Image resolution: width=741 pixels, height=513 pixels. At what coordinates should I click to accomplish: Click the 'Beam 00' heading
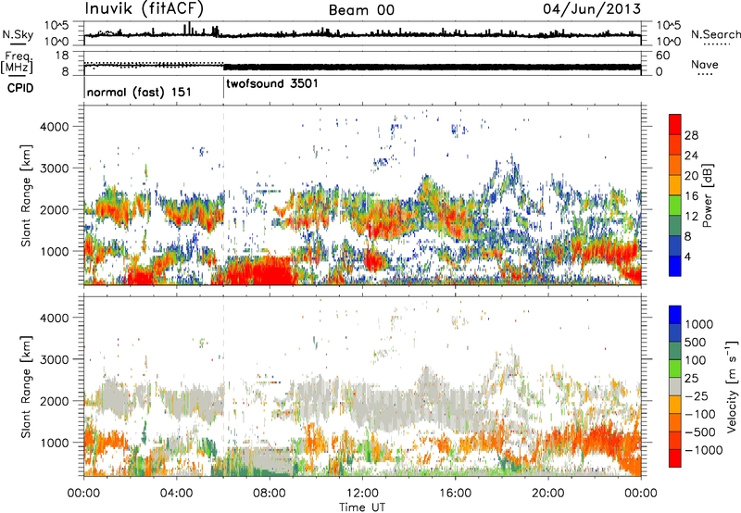361,10
